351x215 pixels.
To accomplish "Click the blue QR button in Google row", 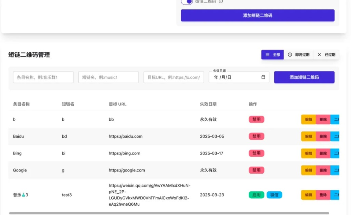I will point(335,170).
